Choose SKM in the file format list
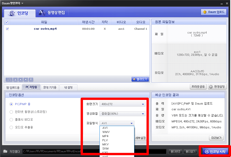This screenshot has height=157, width=231. [x=117, y=148]
